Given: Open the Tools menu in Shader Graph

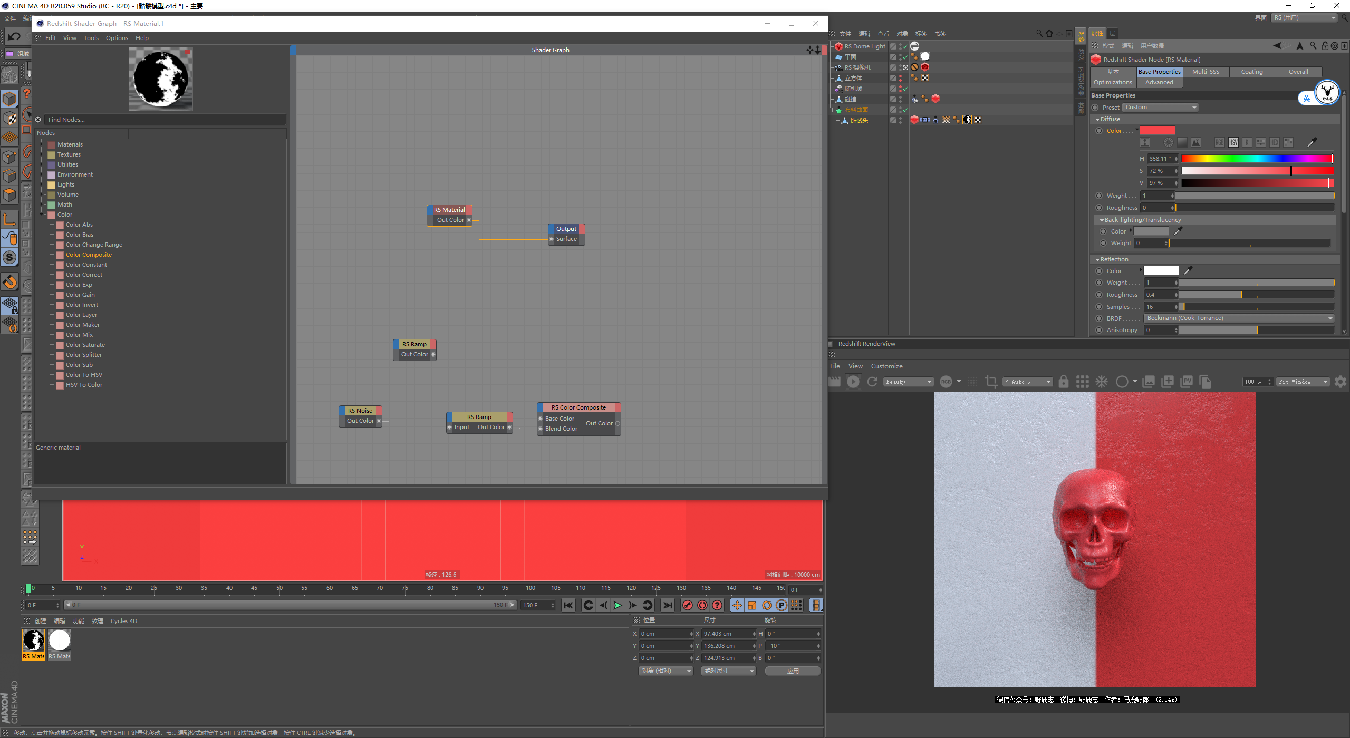Looking at the screenshot, I should [x=91, y=38].
